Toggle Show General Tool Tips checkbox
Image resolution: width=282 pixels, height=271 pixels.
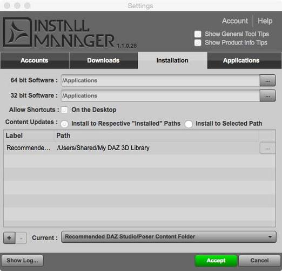tap(198, 34)
